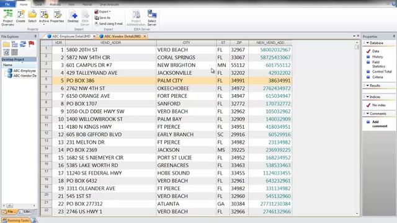The height and width of the screenshot is (223, 397).
Task: Open the Running Tasks tab
Action: [x=16, y=221]
